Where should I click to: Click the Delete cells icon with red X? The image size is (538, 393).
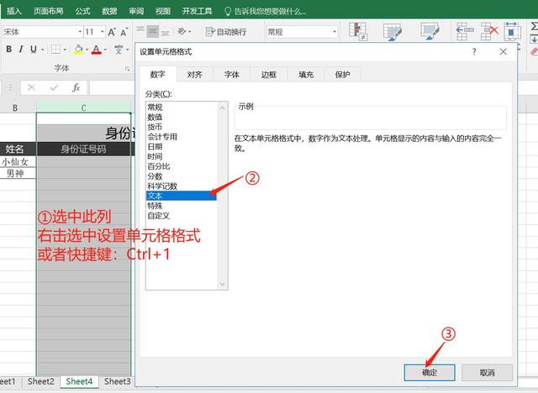(x=489, y=31)
